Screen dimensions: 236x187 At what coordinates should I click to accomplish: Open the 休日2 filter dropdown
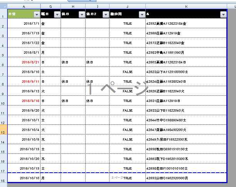coord(106,15)
